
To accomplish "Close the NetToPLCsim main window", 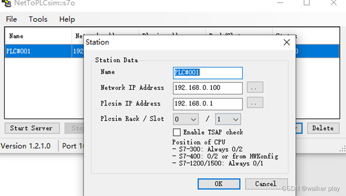I will (334, 3).
